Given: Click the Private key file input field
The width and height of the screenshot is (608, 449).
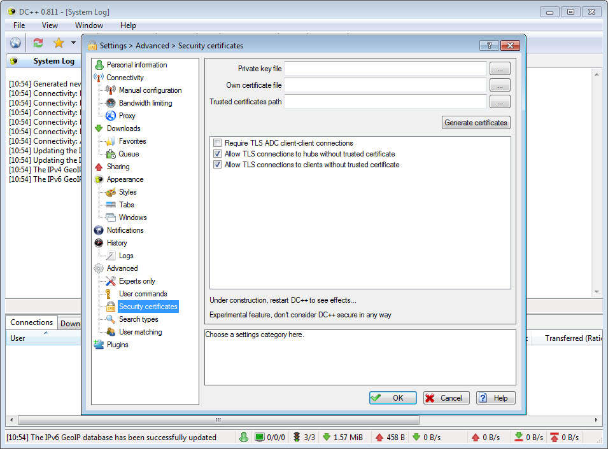Looking at the screenshot, I should click(x=385, y=69).
